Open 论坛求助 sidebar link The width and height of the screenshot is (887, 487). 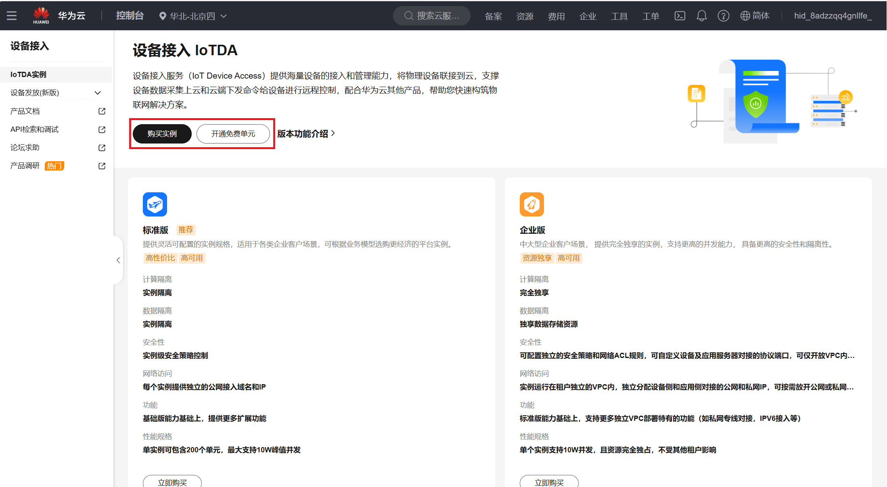(x=25, y=148)
